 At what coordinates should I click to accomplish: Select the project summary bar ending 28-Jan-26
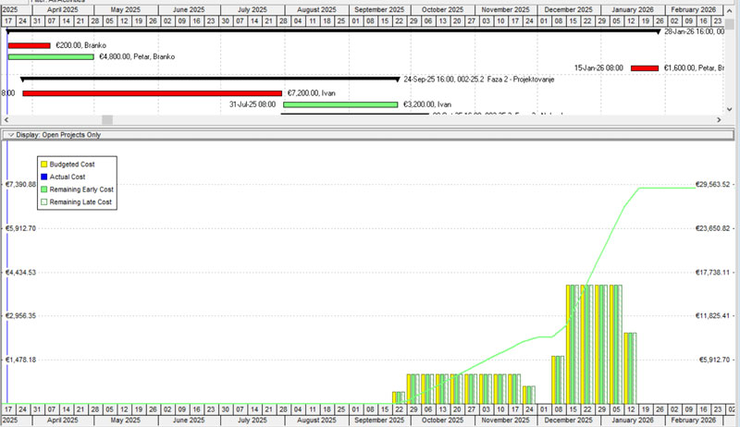(333, 31)
